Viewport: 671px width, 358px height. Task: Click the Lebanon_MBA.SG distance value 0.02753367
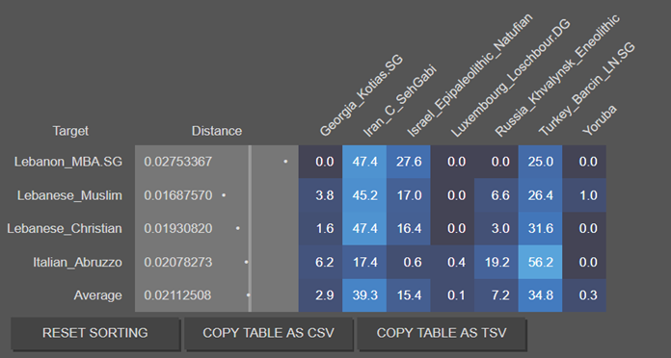coord(178,162)
